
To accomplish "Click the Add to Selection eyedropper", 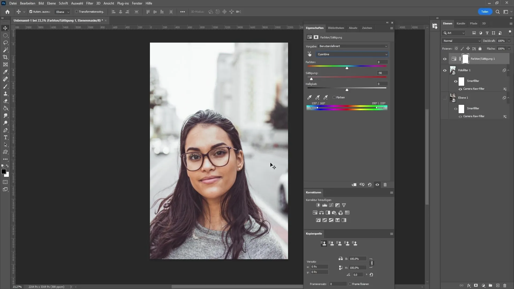I will tap(317, 97).
